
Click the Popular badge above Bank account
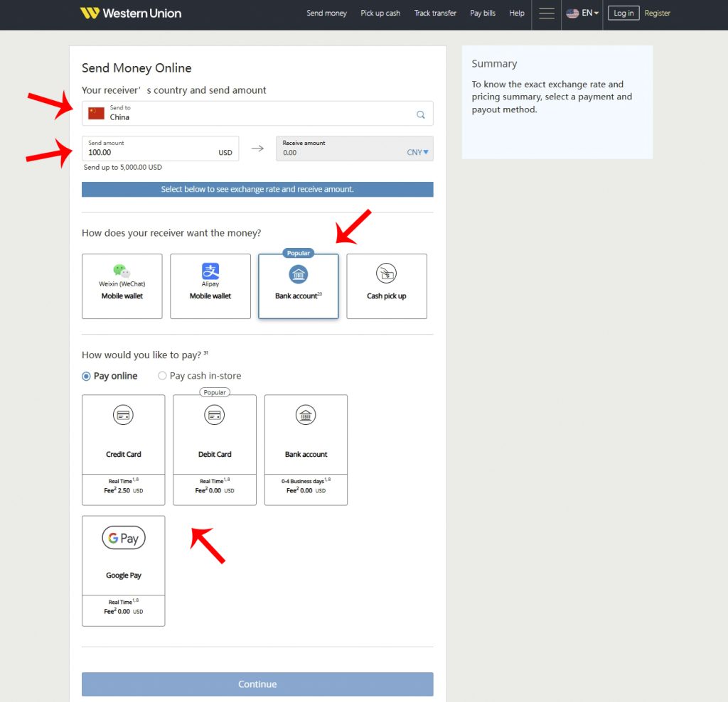point(298,254)
